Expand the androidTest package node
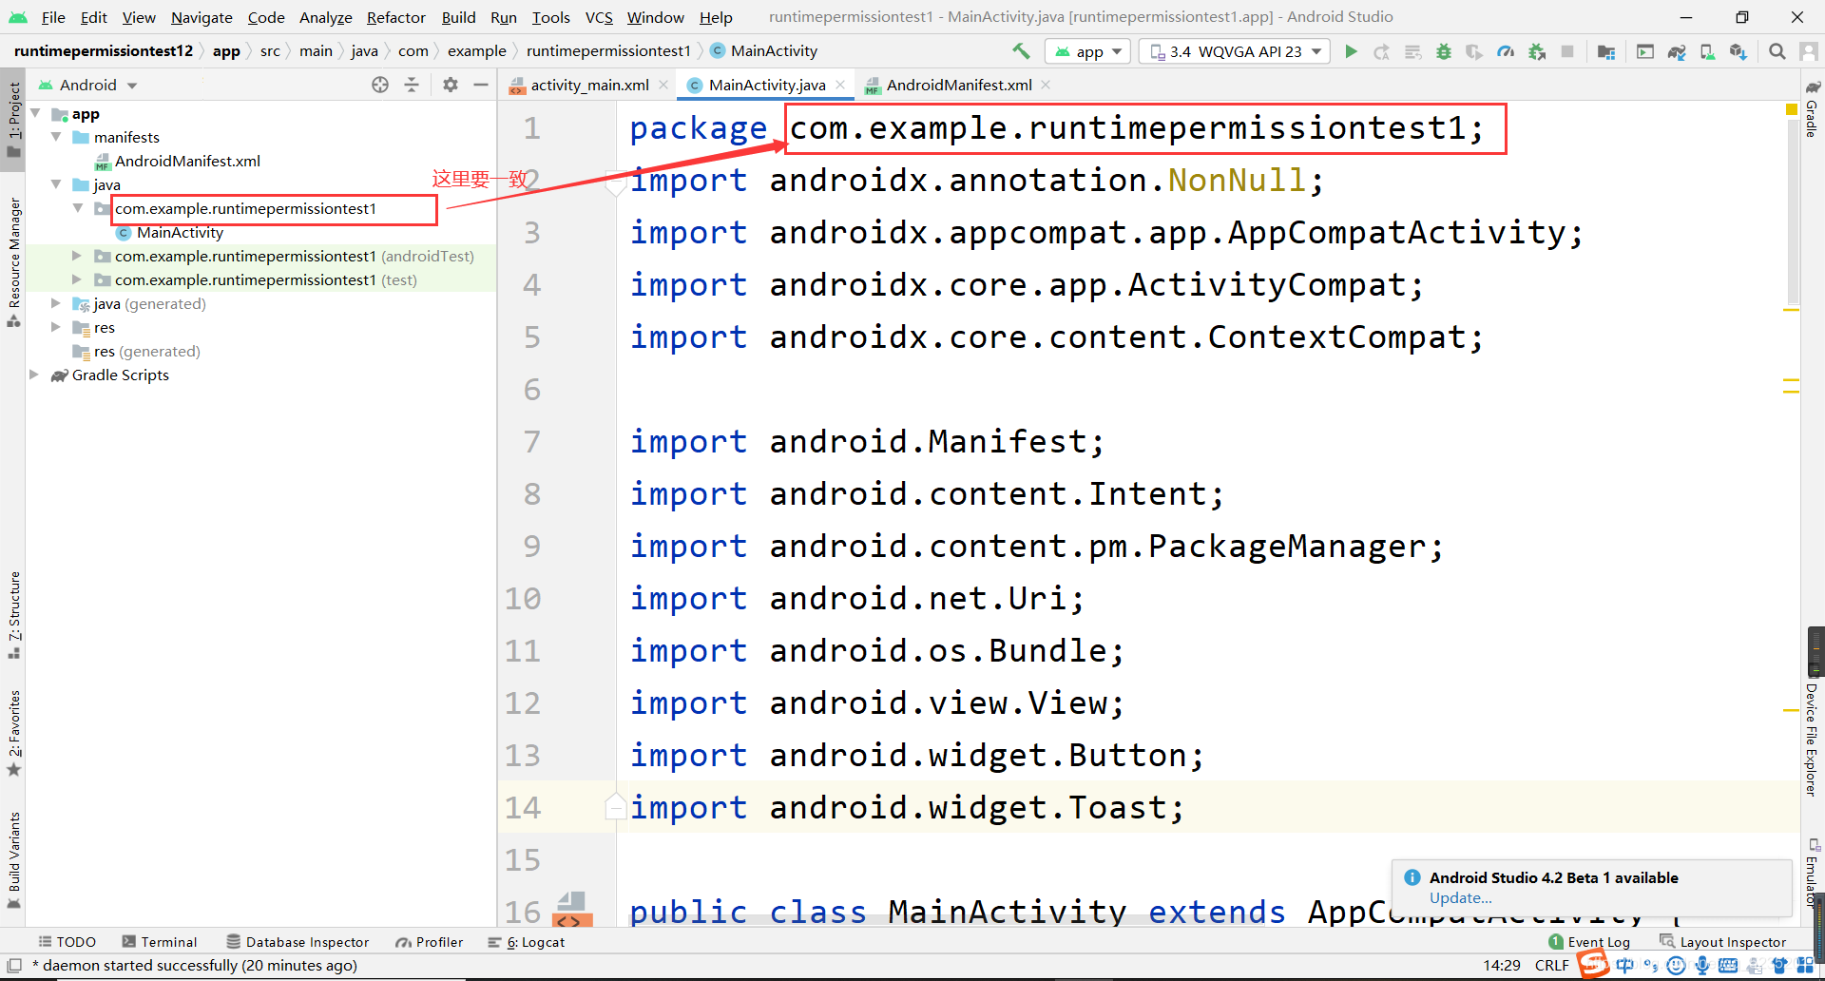 pos(77,256)
